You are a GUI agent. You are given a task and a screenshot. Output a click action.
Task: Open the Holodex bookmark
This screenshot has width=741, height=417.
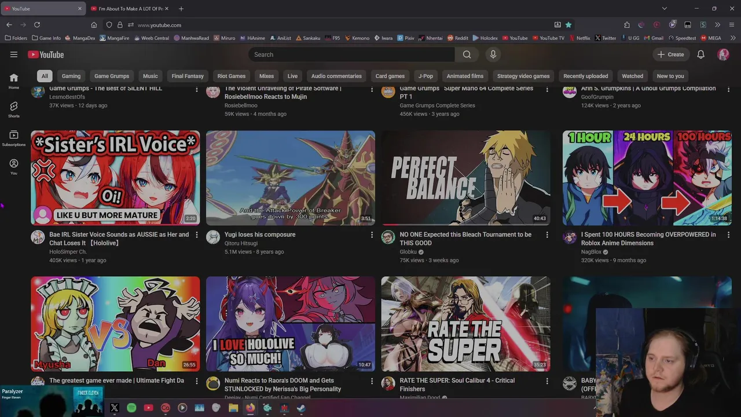coord(485,38)
